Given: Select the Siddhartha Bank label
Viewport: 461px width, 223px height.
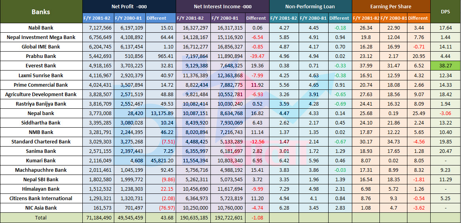Looking at the screenshot, I should click(x=41, y=123).
